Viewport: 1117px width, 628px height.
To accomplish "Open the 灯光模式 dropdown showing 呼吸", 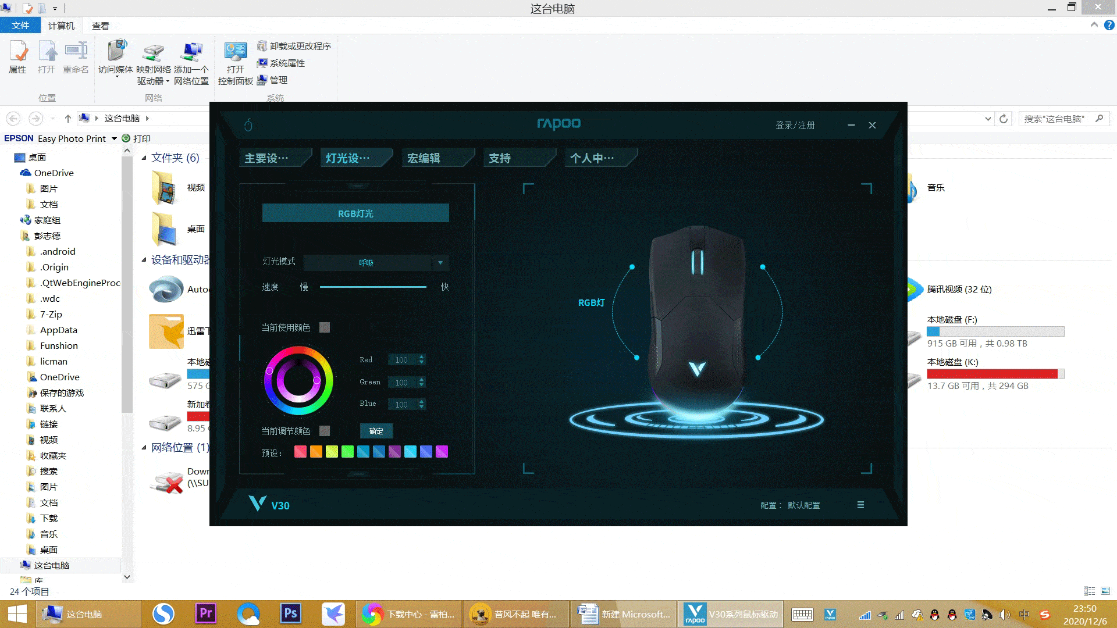I will (375, 262).
